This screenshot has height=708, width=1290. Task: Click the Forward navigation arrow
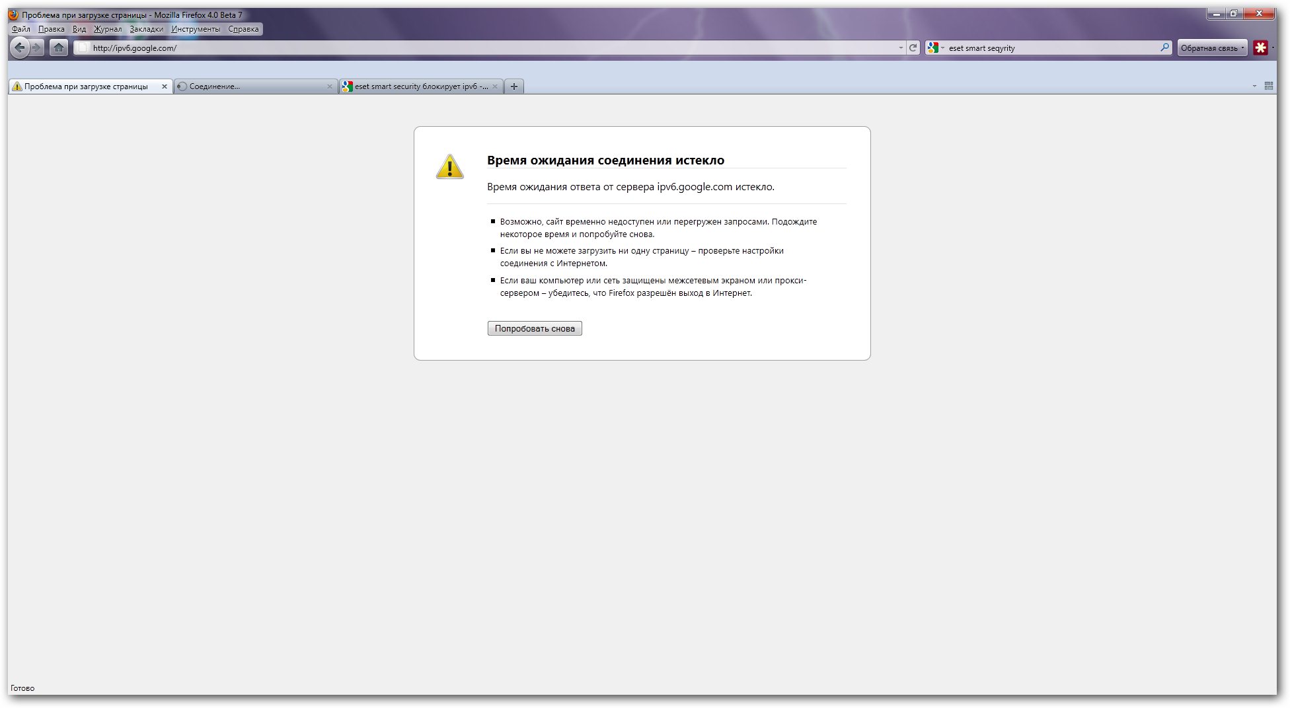(37, 48)
